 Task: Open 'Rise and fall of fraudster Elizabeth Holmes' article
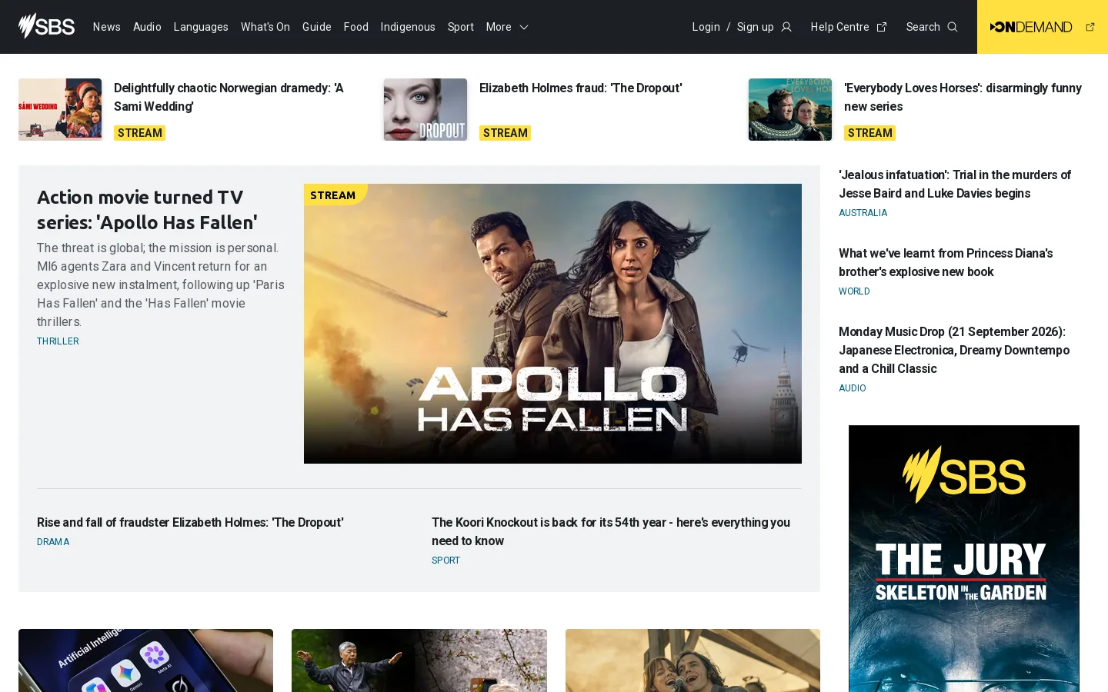[190, 522]
